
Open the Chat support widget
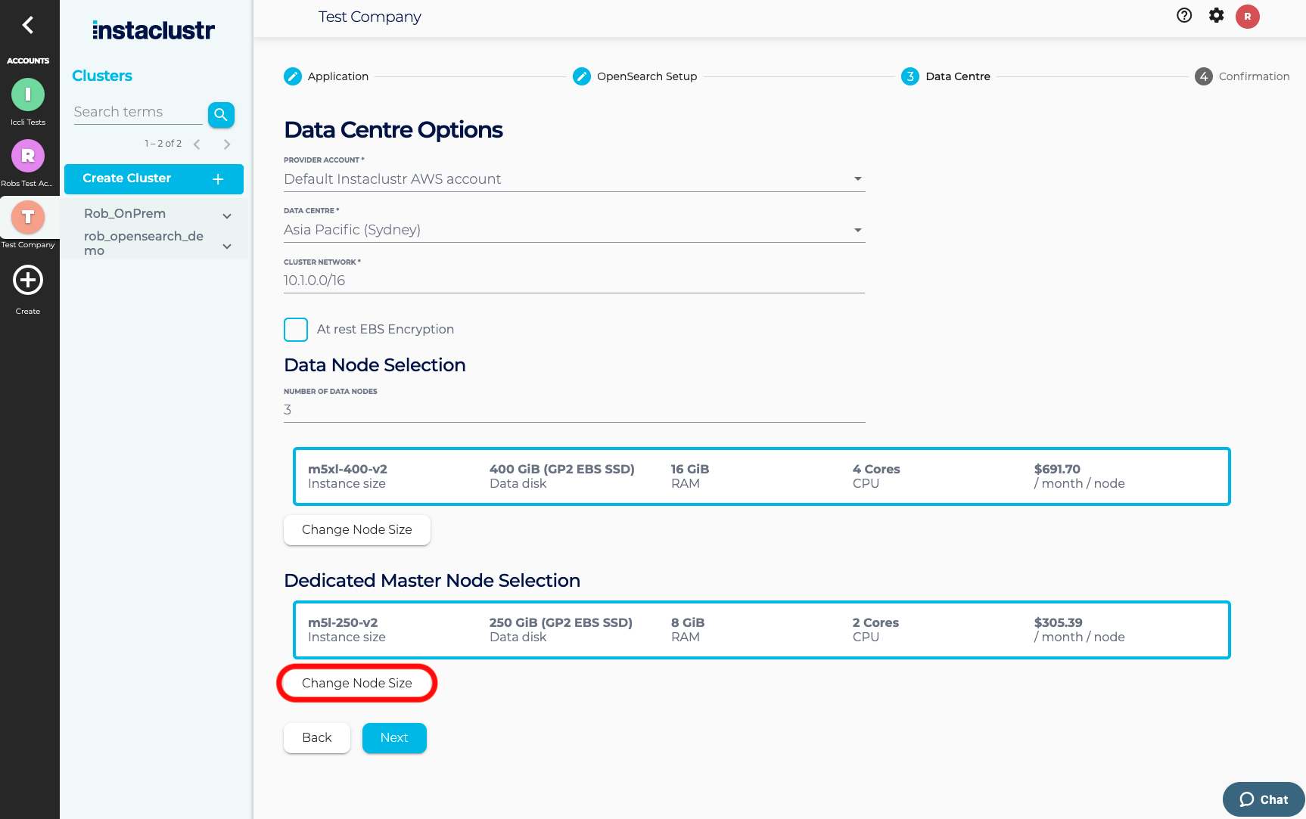coord(1263,799)
